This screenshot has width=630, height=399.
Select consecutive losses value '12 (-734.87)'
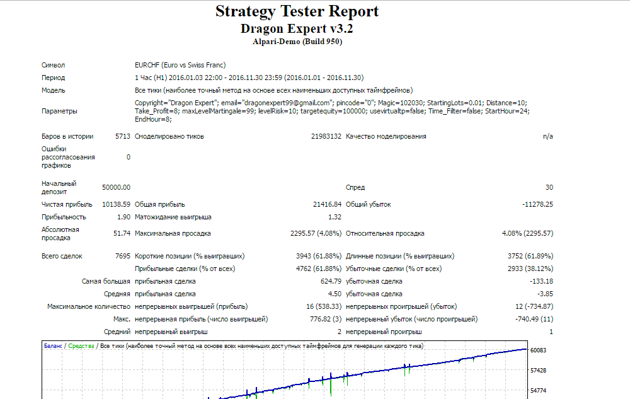pyautogui.click(x=534, y=306)
